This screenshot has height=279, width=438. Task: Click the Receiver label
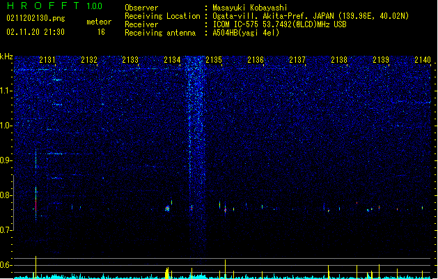[x=141, y=24]
